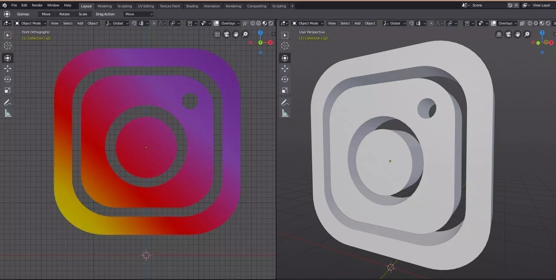
Task: Select the Select Box tool in right viewport
Action: click(x=285, y=35)
